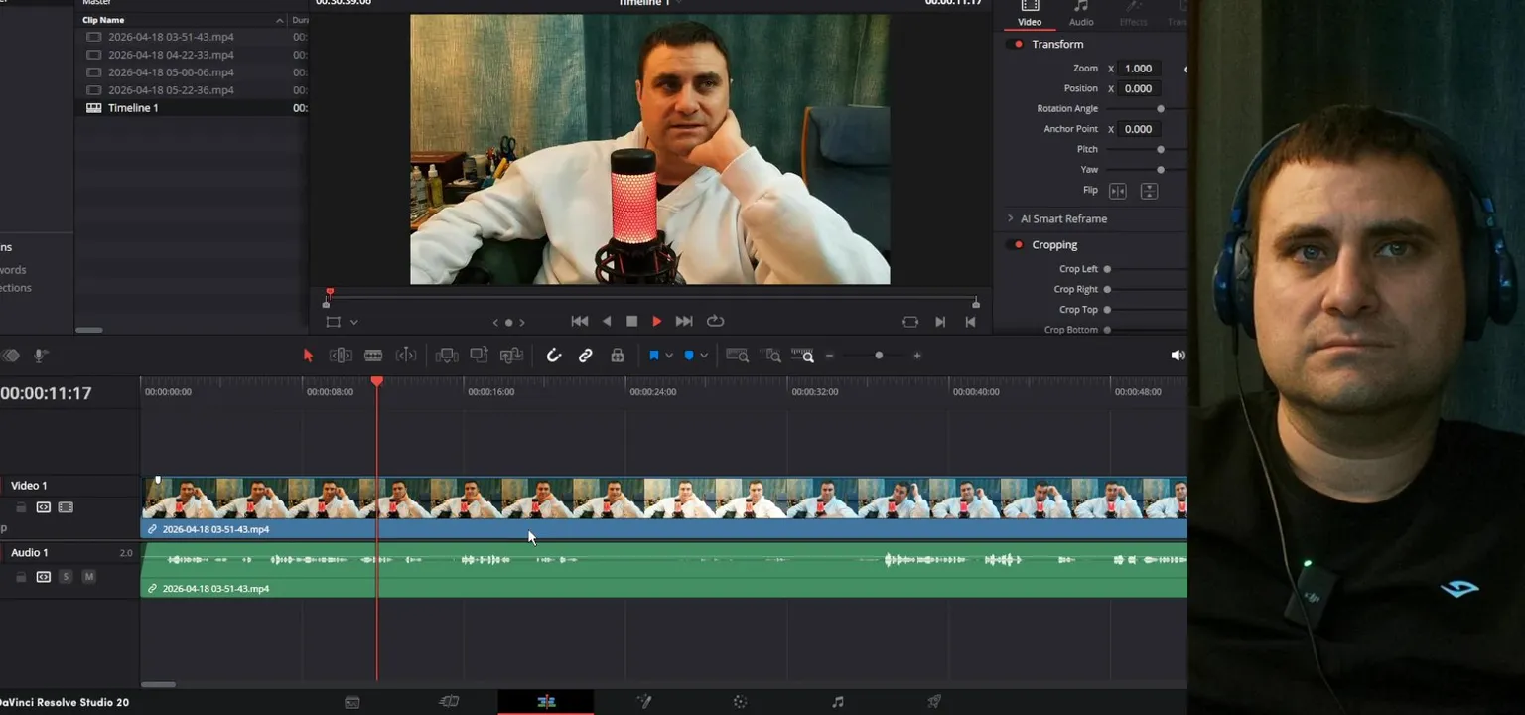
Task: Click the Custom Zoom icon
Action: 804,356
